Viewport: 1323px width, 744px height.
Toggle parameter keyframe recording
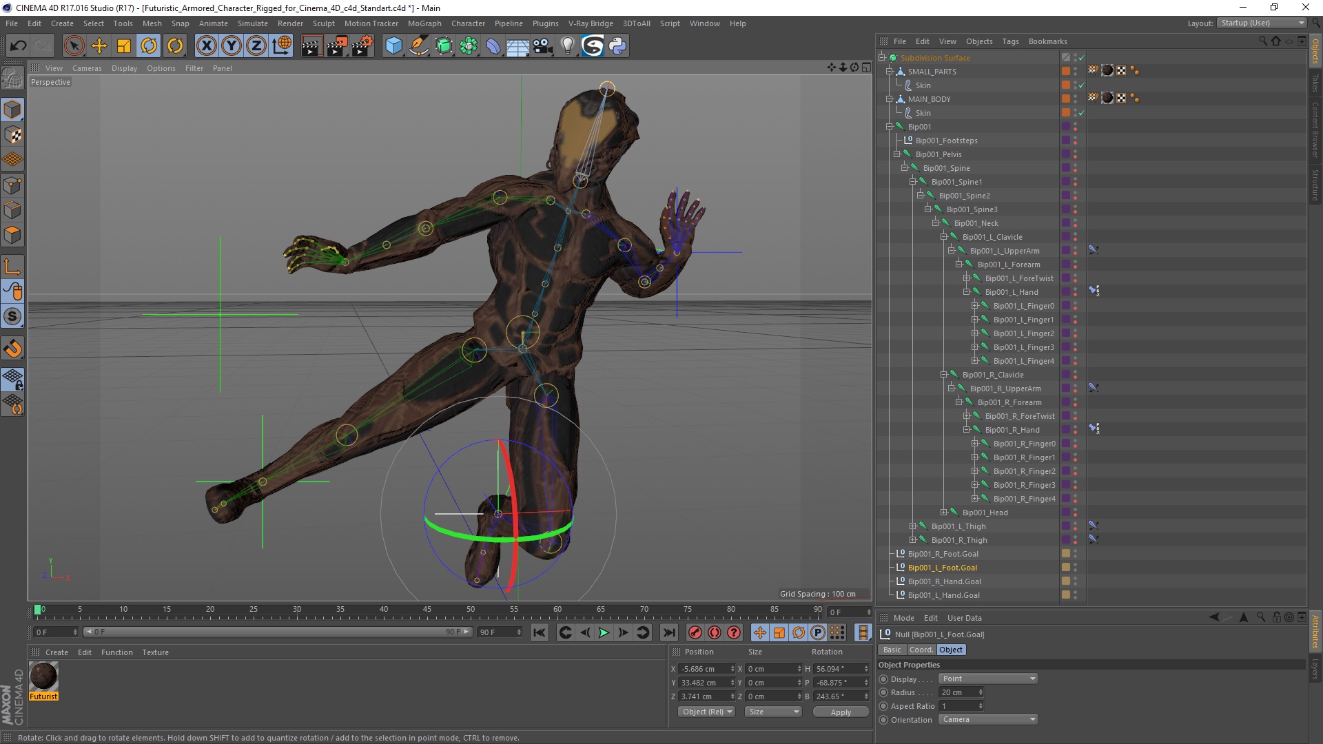coord(818,632)
